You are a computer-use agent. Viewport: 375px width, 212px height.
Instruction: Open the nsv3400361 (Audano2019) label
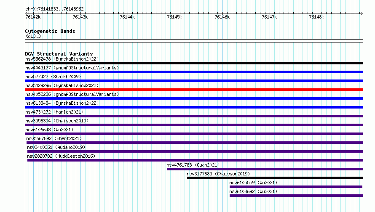pyautogui.click(x=56, y=147)
